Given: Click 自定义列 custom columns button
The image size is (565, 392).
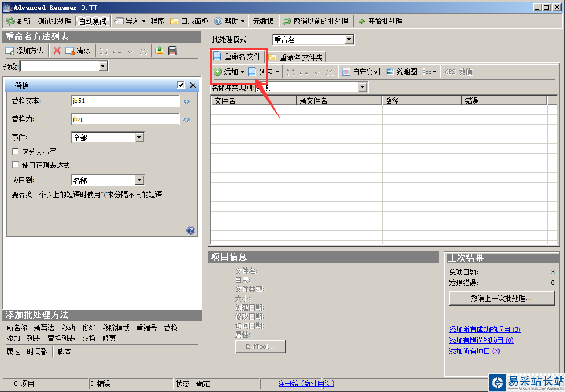Looking at the screenshot, I should [361, 72].
